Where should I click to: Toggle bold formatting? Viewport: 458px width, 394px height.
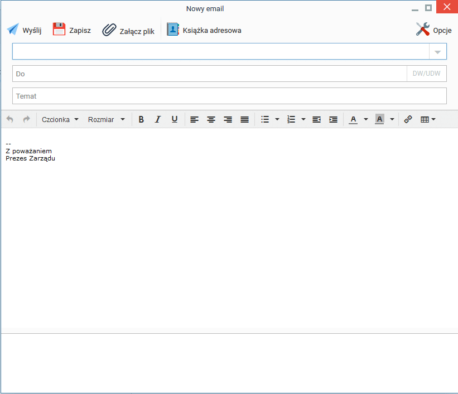pos(141,119)
